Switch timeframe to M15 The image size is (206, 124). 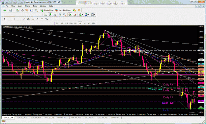click(x=66, y=23)
